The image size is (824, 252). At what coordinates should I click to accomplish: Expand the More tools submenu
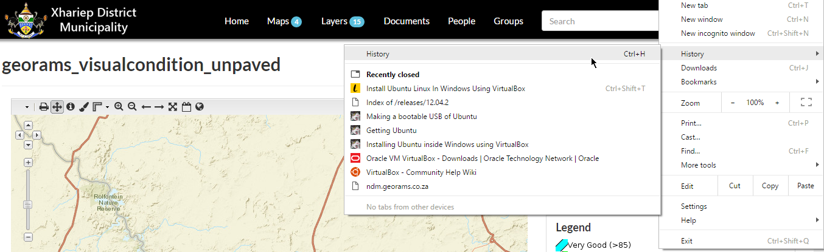tap(741, 165)
